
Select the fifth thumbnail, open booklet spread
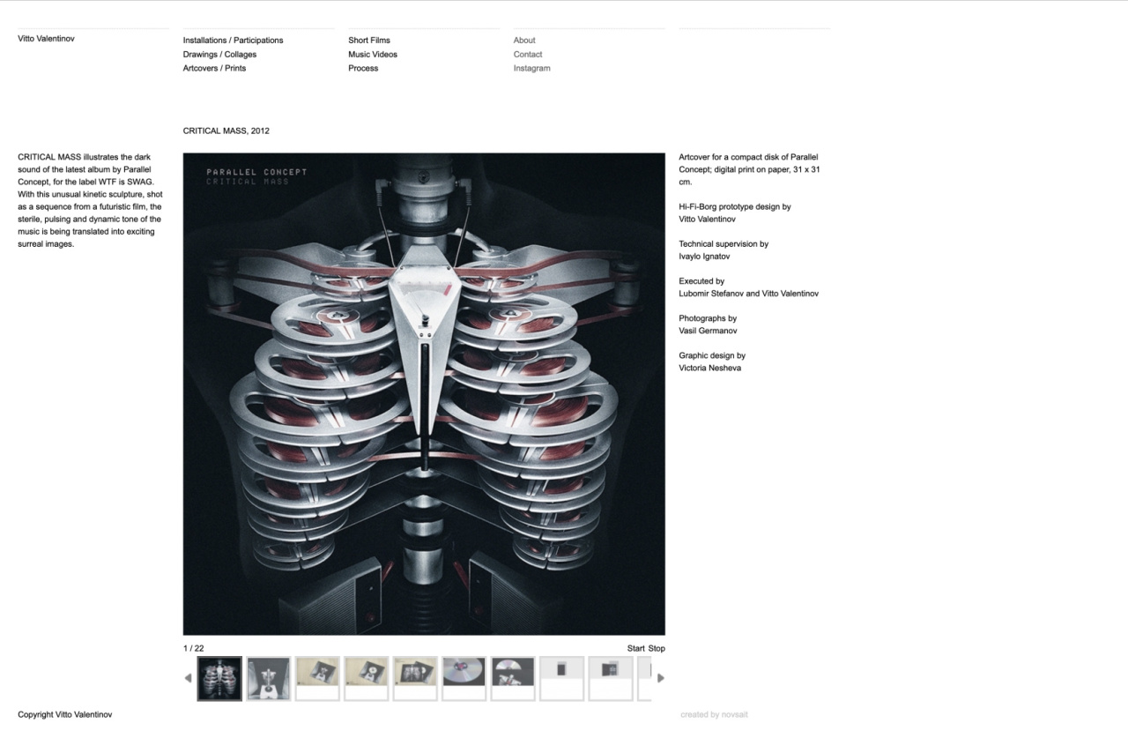pyautogui.click(x=415, y=678)
